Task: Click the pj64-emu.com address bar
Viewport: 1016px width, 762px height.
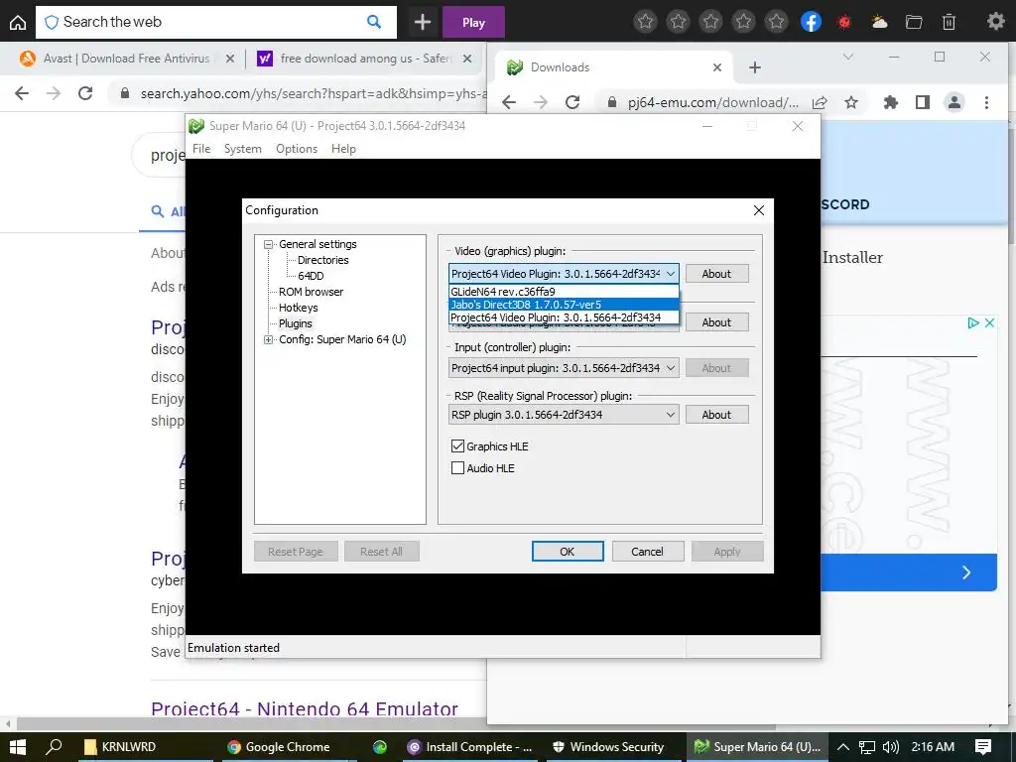Action: (712, 102)
